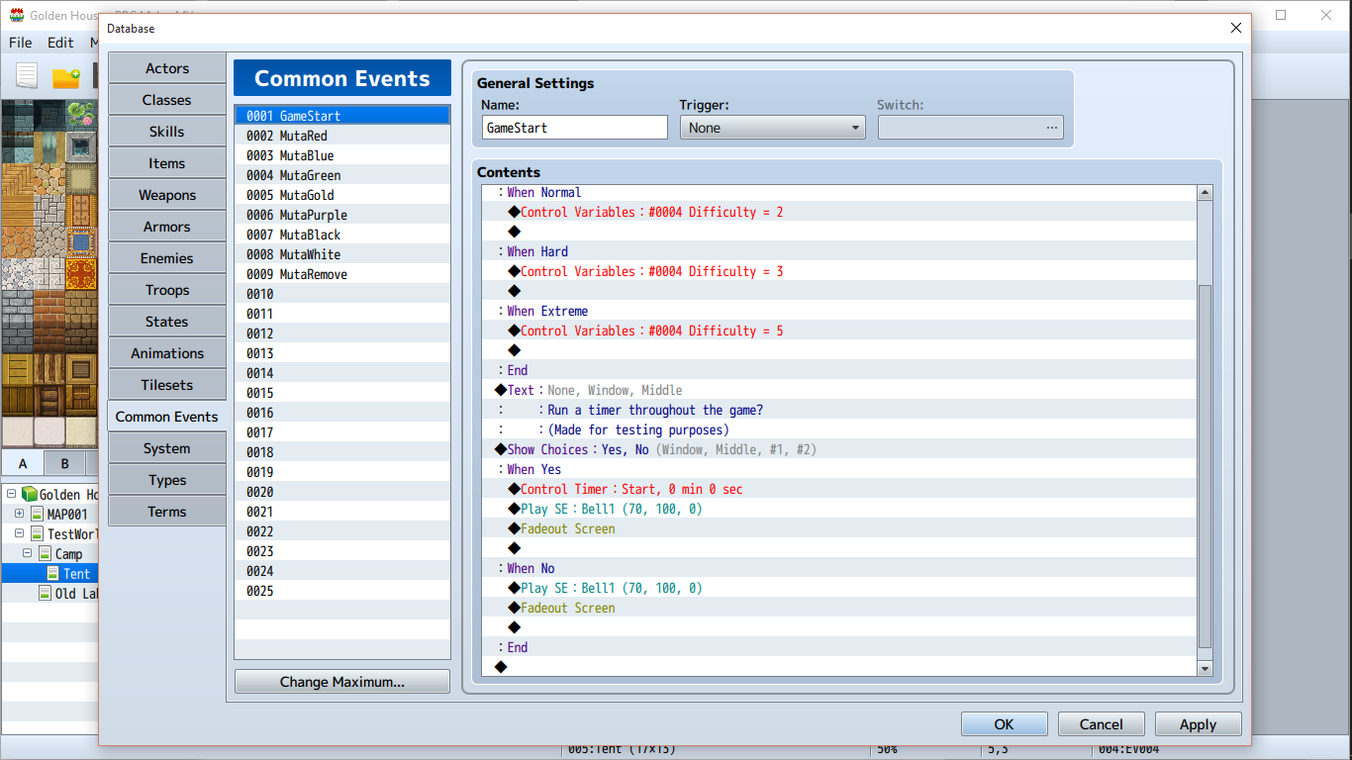Select common event 0005 MutaGold
This screenshot has height=760, width=1352.
coord(342,195)
